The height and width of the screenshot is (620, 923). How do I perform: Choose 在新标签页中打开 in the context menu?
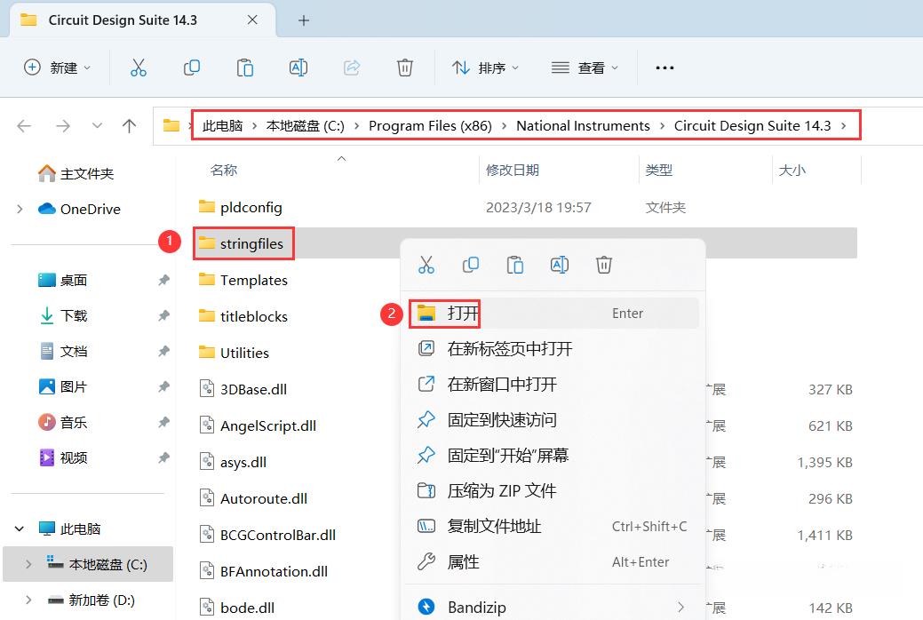(553, 348)
